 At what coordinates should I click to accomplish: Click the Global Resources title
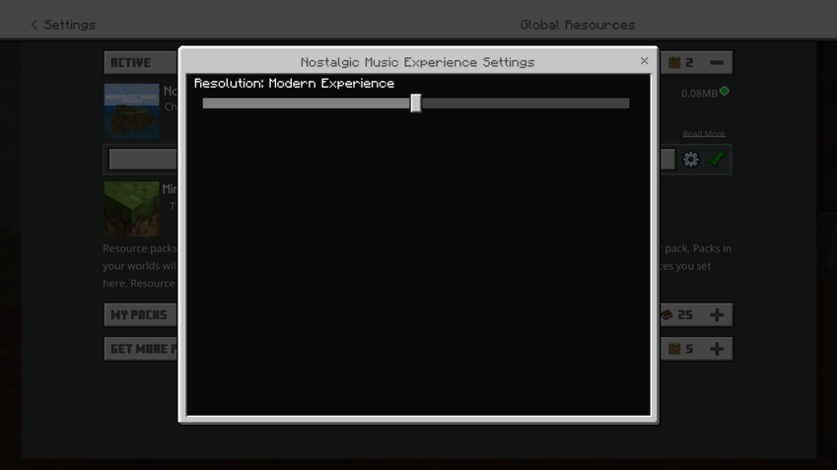[578, 25]
